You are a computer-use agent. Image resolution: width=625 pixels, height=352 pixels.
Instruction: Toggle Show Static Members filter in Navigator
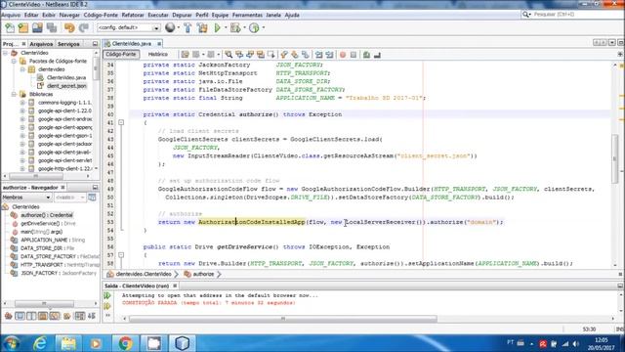click(x=31, y=316)
